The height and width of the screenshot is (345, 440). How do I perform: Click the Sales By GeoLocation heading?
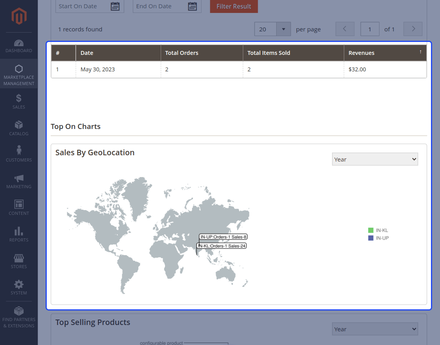point(95,153)
